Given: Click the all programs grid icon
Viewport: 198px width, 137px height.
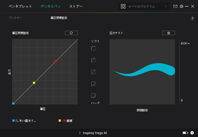Looking at the screenshot, I should coord(123,6).
